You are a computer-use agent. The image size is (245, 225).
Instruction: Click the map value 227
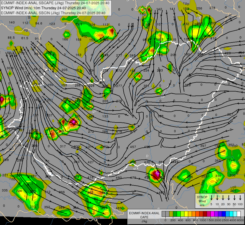[x=230, y=114]
